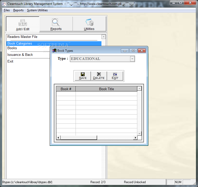The width and height of the screenshot is (198, 187).
Task: Open the Add / Edit tab
Action: [x=23, y=24]
